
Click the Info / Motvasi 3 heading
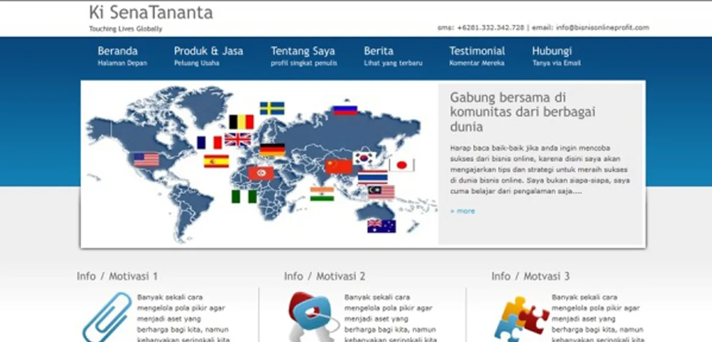(x=531, y=276)
